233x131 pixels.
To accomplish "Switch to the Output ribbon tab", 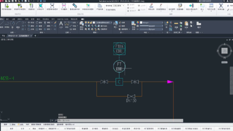I will click(x=38, y=19).
